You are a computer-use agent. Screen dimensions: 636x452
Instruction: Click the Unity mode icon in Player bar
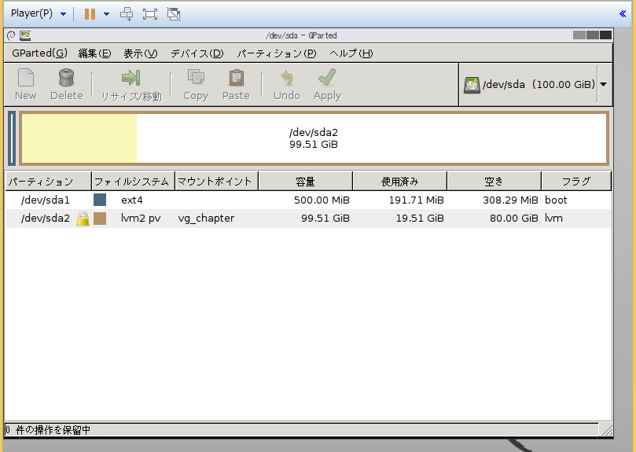(174, 14)
